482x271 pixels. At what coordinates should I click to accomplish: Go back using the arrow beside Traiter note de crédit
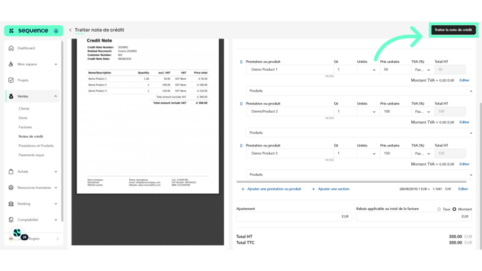coord(70,30)
